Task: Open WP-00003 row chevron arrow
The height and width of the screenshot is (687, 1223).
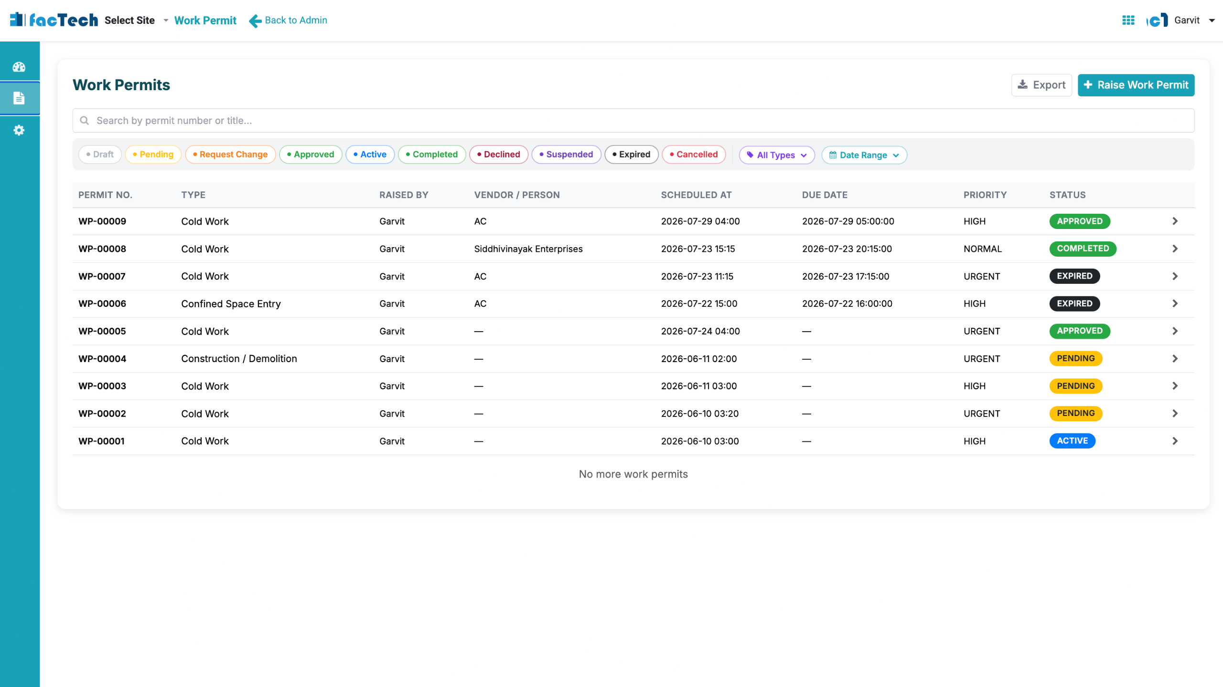Action: coord(1175,386)
